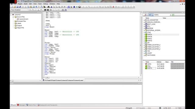The width and height of the screenshot is (195, 109).
Task: Click the Address column header in register list
Action: pos(159,62)
